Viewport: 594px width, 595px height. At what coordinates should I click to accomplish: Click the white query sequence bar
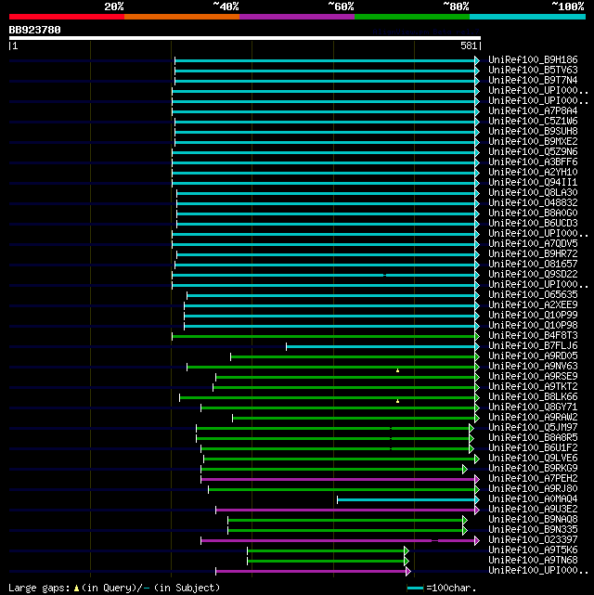click(x=245, y=38)
